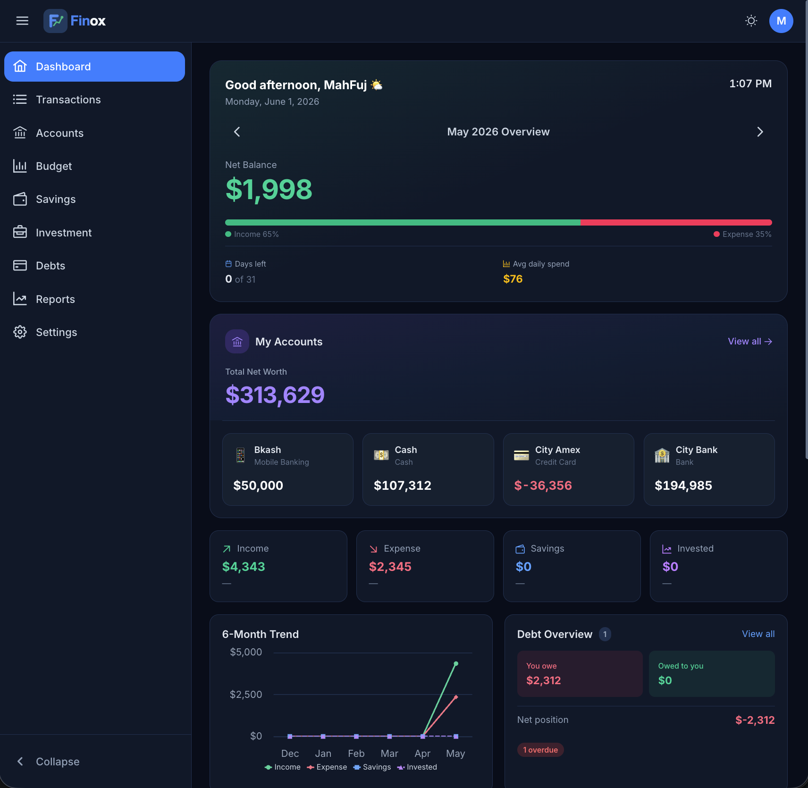This screenshot has width=808, height=788.
Task: Open the Invested summary card
Action: (719, 566)
